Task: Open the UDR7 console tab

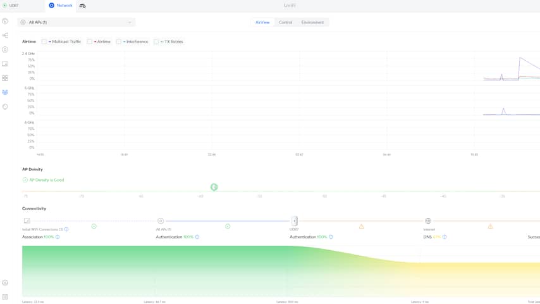Action: pos(11,6)
